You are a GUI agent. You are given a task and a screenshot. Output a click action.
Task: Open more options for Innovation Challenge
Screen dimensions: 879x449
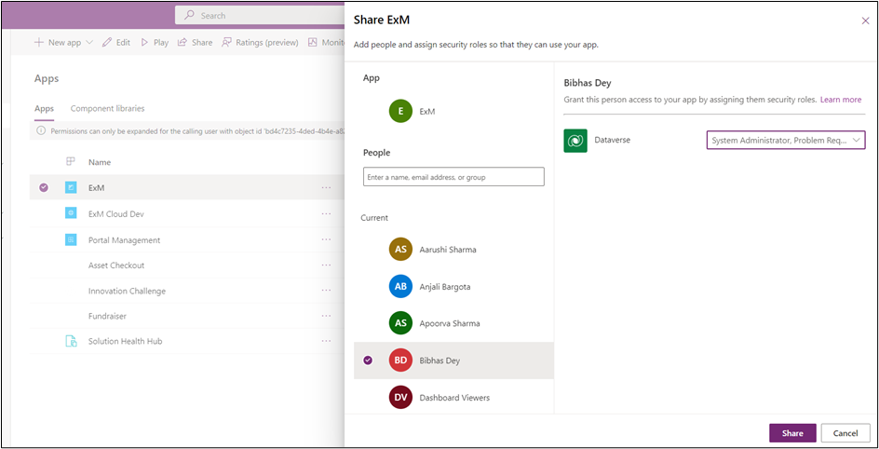[x=326, y=291]
